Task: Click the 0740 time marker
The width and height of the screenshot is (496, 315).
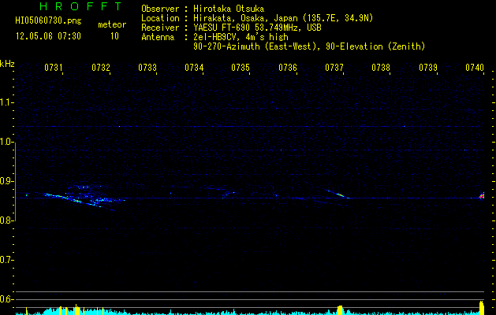Action: 475,68
